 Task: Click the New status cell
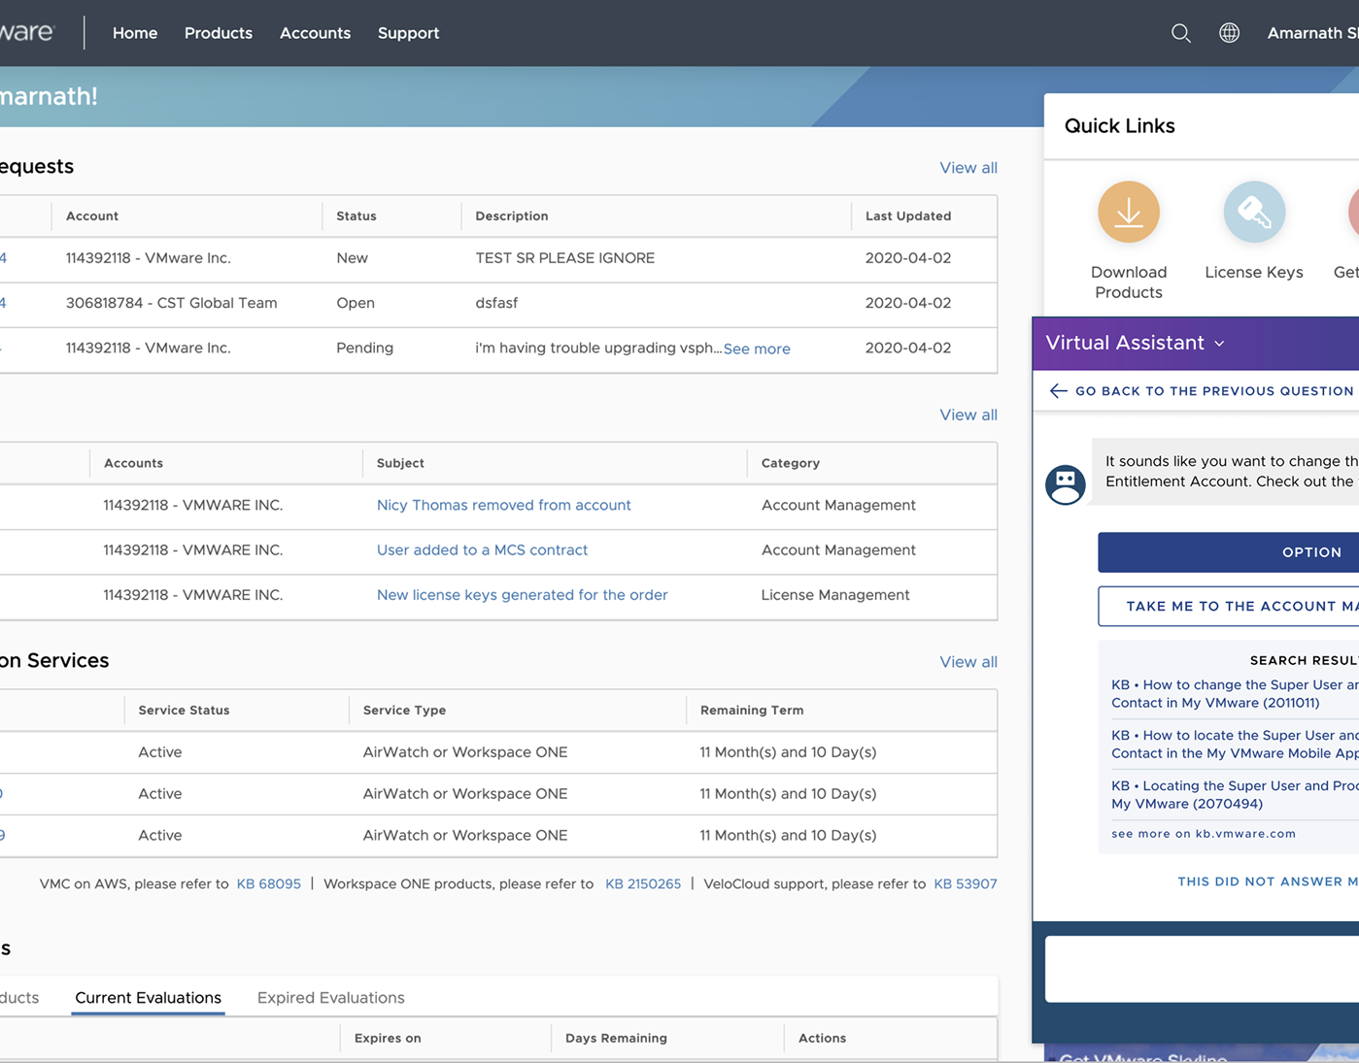coord(352,258)
